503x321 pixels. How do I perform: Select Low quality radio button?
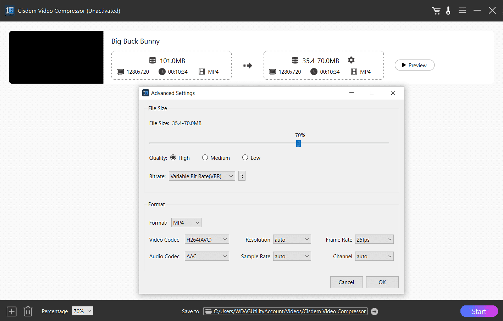pos(245,158)
